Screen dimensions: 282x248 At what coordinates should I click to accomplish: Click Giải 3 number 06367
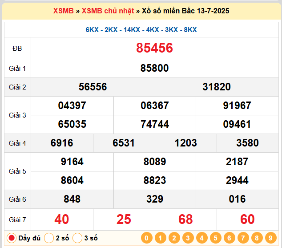[155, 106]
